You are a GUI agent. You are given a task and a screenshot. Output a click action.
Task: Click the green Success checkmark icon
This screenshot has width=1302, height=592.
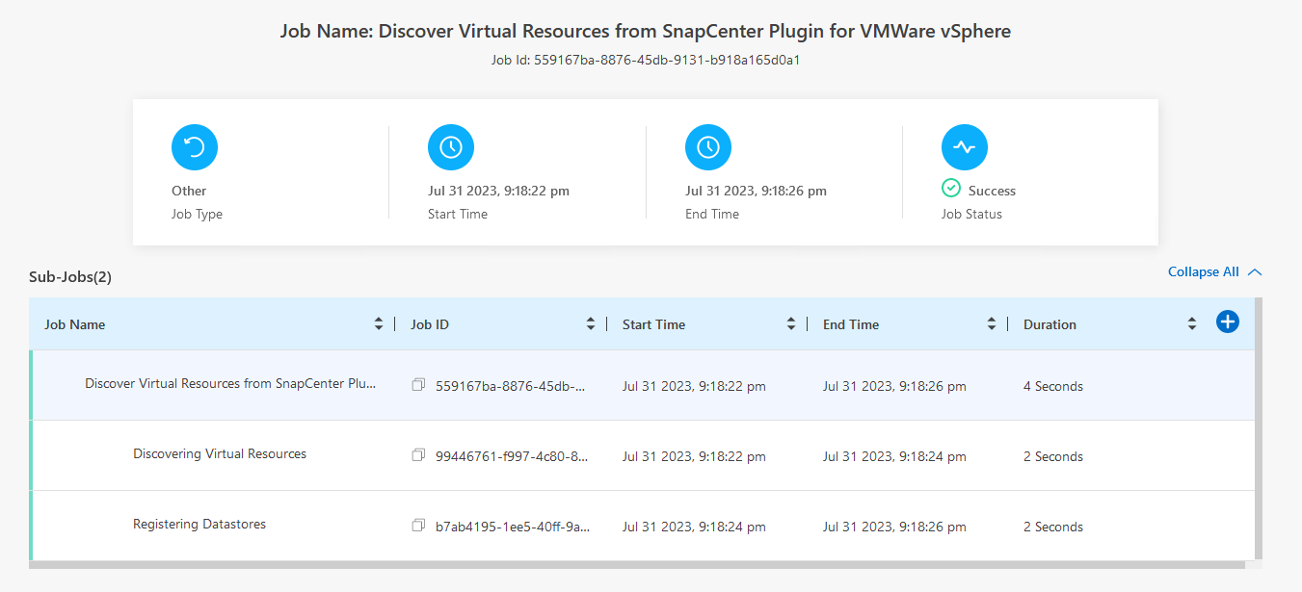(x=951, y=189)
